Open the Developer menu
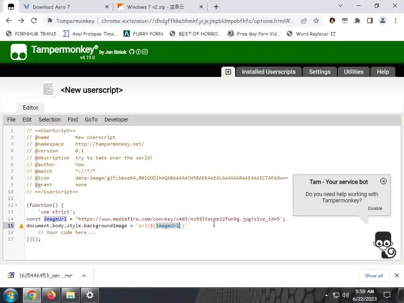404x303 pixels. 116,120
